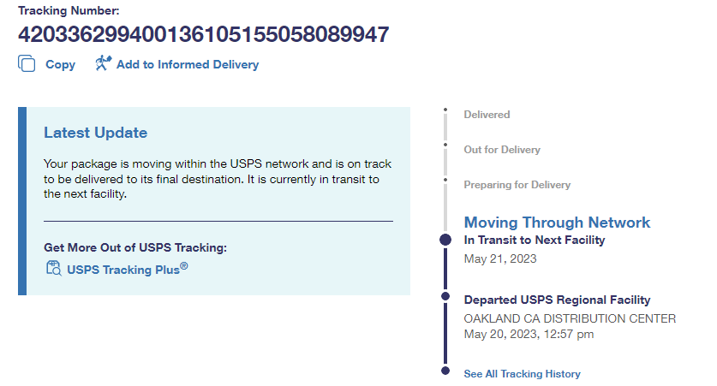This screenshot has width=717, height=386.
Task: Select the tracking number text
Action: click(x=203, y=35)
